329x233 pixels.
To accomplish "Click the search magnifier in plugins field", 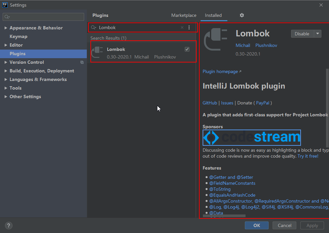I will click(93, 27).
